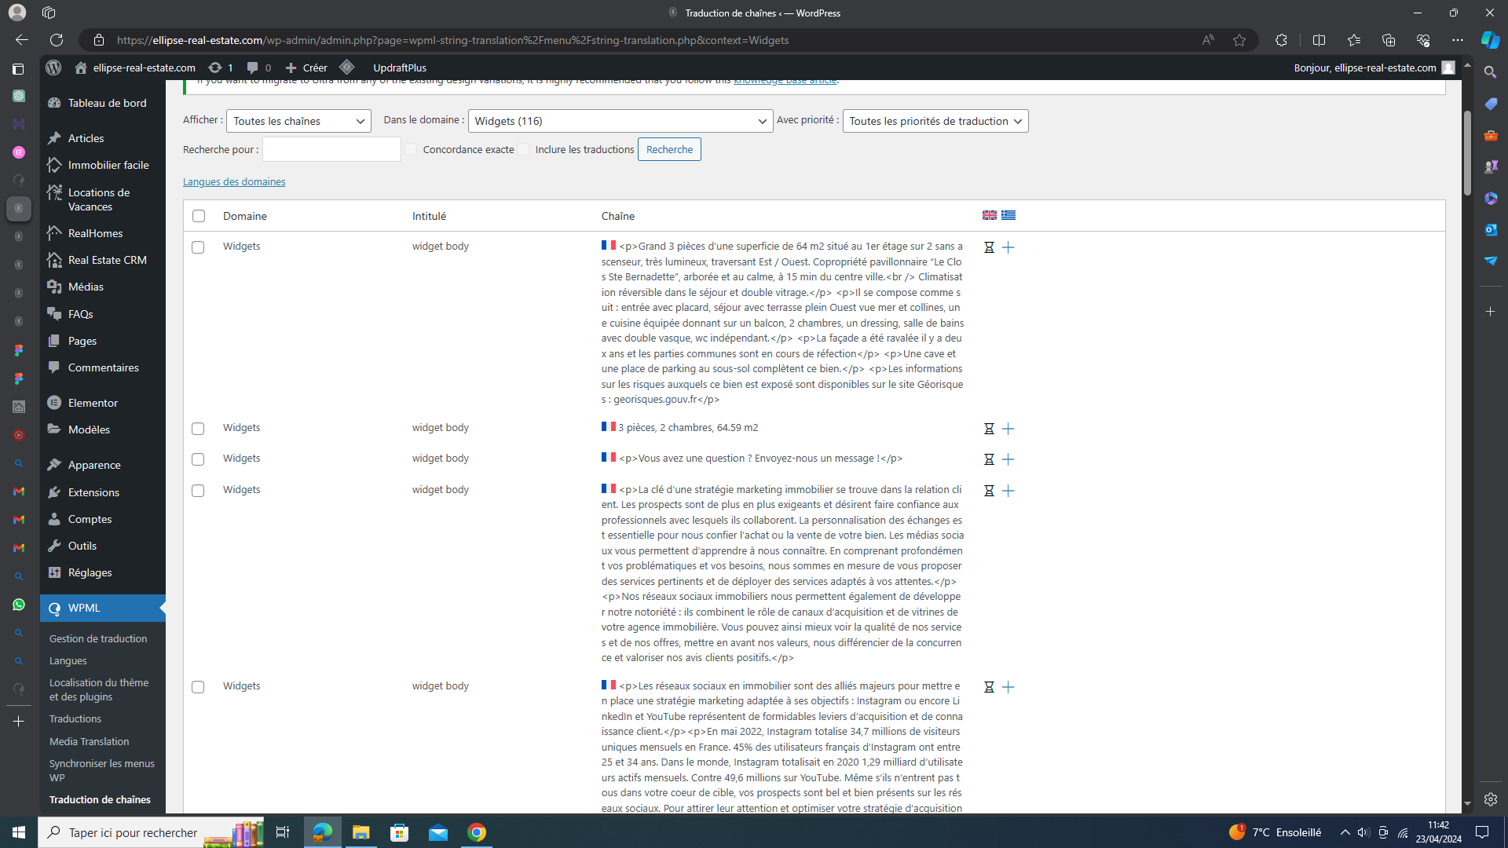Viewport: 1508px width, 848px height.
Task: Open the browser Extensions puzzle icon
Action: 1281,40
